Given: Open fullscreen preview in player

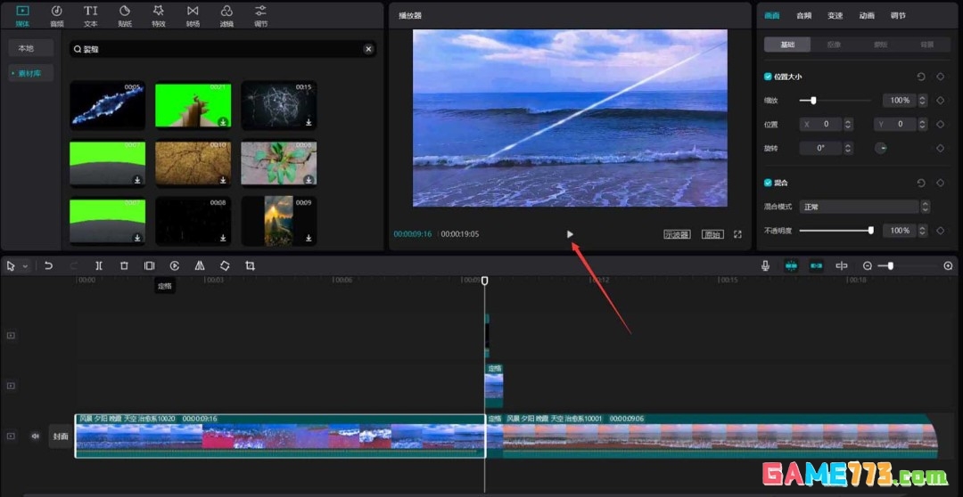Looking at the screenshot, I should click(737, 234).
